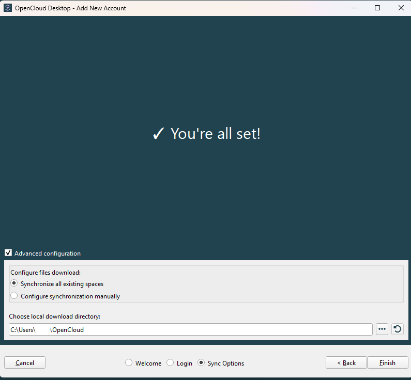Screen dimensions: 411x380
Task: Click the Choose local download directory label
Action: (x=54, y=316)
